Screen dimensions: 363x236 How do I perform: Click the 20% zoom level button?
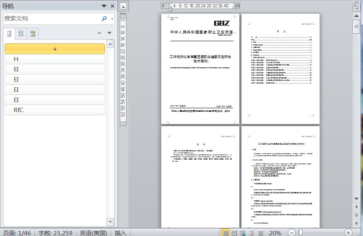275,233
